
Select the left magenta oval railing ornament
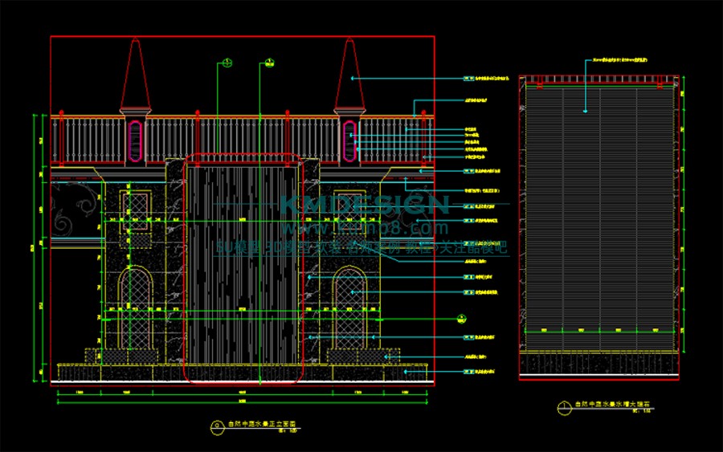click(135, 138)
